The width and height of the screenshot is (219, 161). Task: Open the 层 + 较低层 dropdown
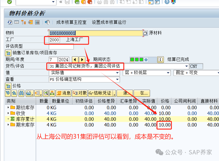click(x=168, y=73)
